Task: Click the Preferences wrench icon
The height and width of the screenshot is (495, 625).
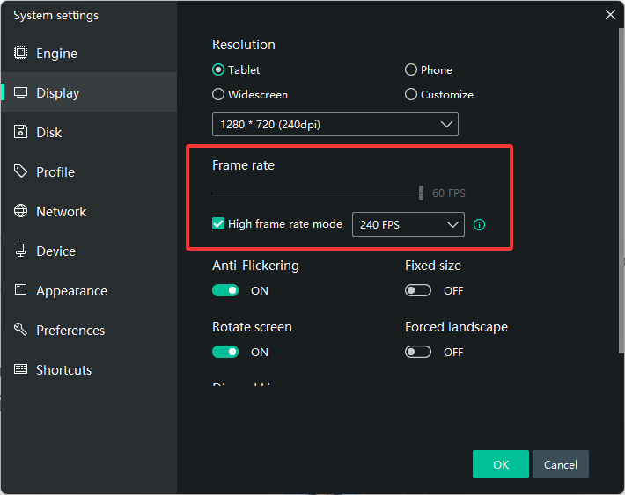Action: pyautogui.click(x=20, y=330)
